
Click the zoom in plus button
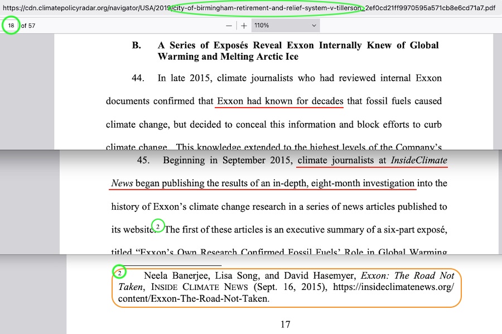(x=244, y=26)
